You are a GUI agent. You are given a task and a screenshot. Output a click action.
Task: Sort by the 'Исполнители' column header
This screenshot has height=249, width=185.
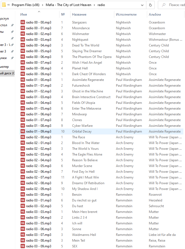pyautogui.click(x=126, y=14)
